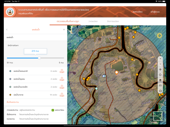
Task: Select the ruler measure tool on map
Action: [160, 85]
